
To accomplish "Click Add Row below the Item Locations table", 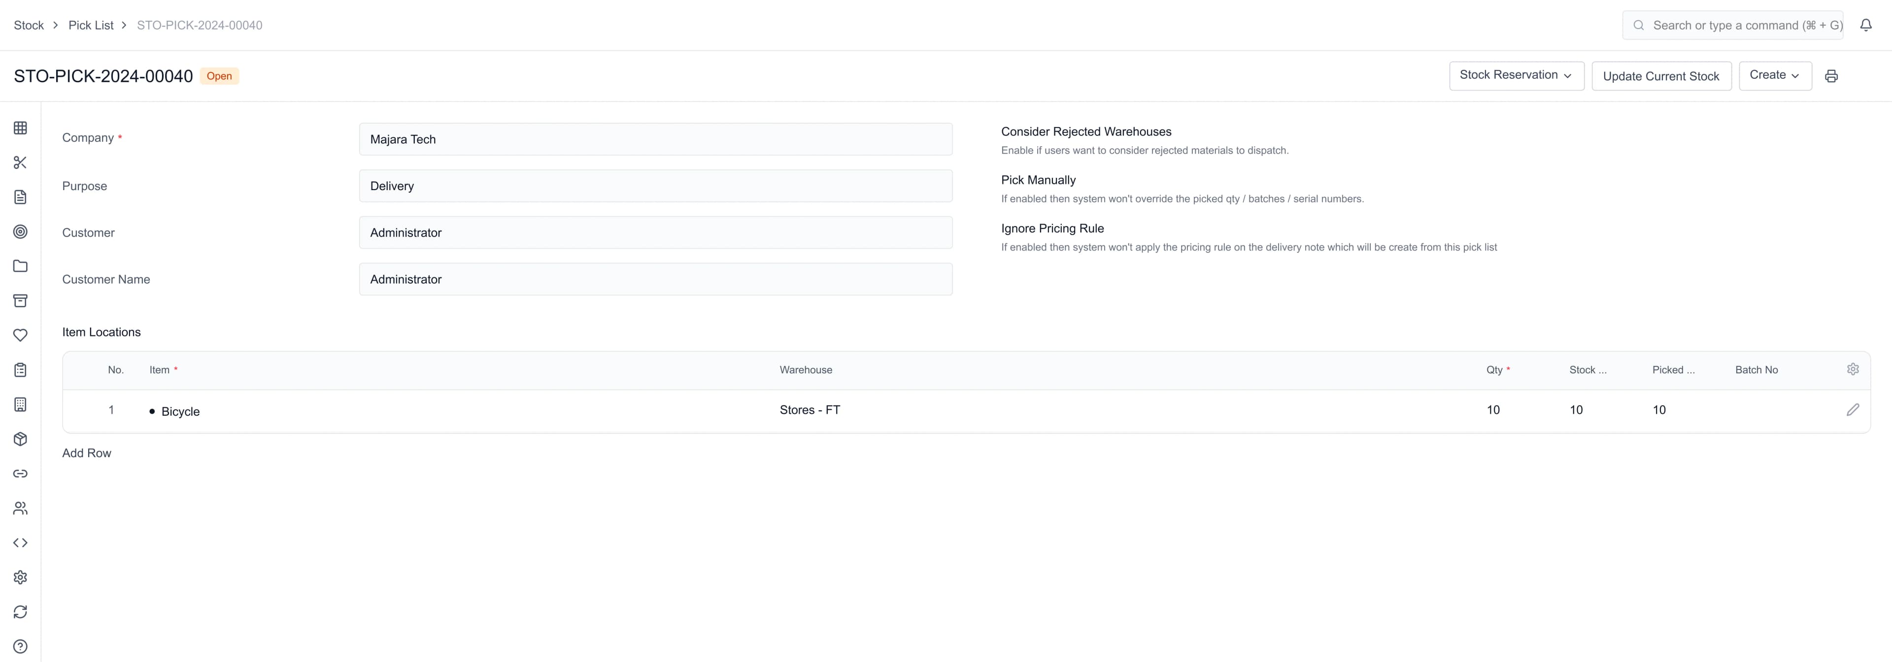I will [x=86, y=453].
